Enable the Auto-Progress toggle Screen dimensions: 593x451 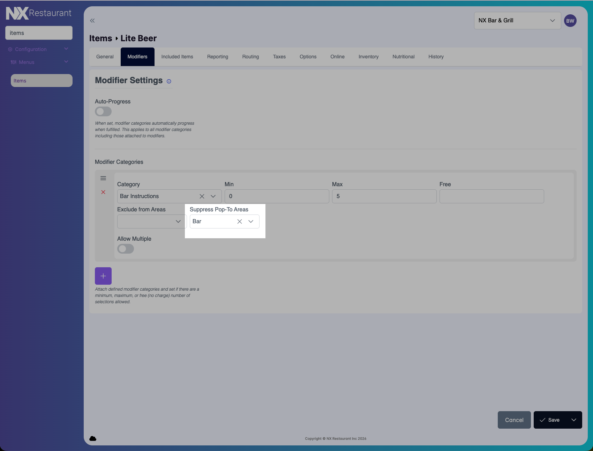click(103, 111)
